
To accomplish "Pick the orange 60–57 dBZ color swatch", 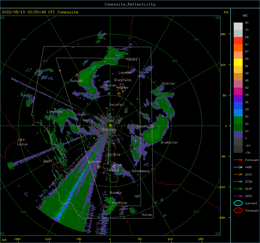I will (238, 48).
